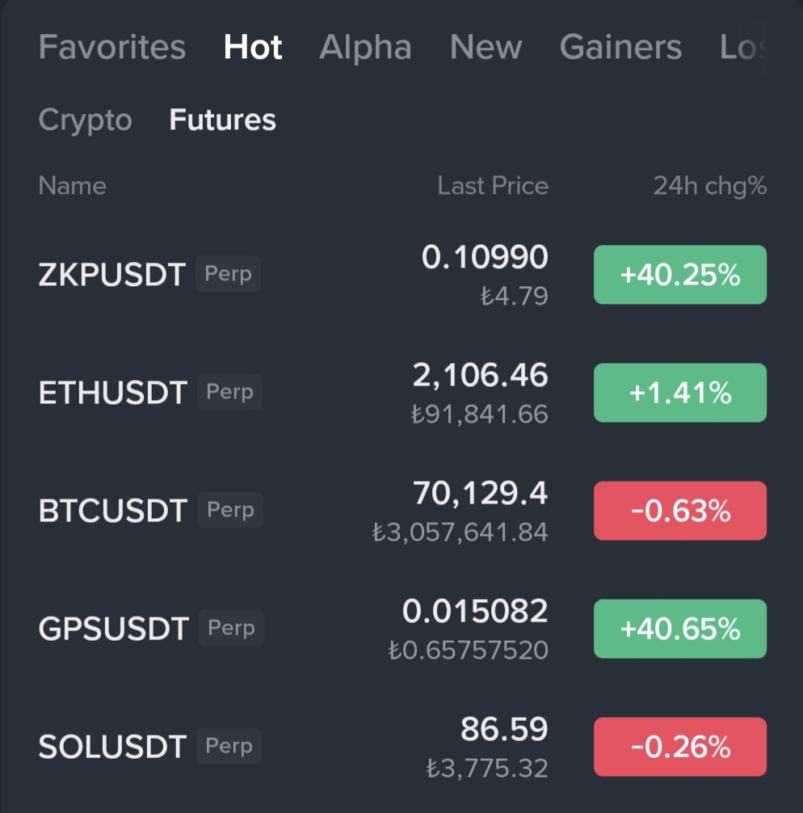Viewport: 803px width, 813px height.
Task: Open the ETHUSDT perpetual row
Action: point(113,393)
